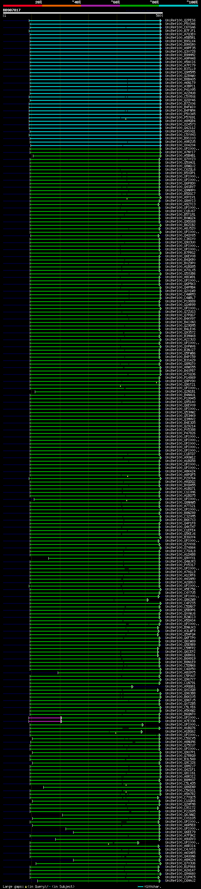Select the query name BB907817

[x=12, y=10]
